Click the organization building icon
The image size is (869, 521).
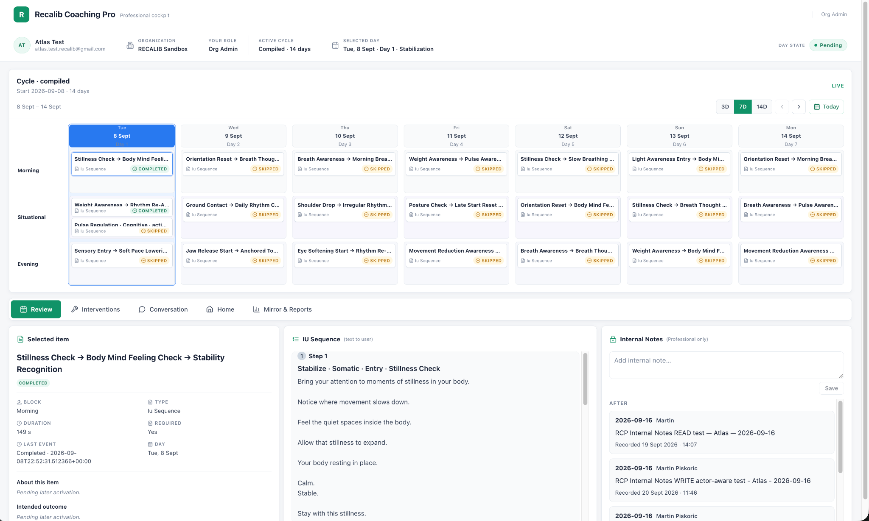pos(130,45)
